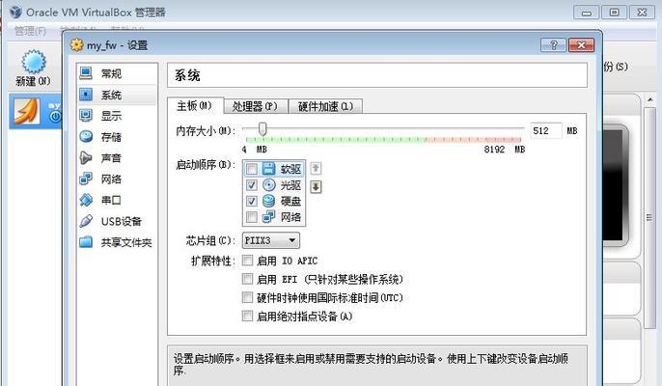Image resolution: width=662 pixels, height=386 pixels.
Task: Click the 系统 heading text
Action: [187, 75]
